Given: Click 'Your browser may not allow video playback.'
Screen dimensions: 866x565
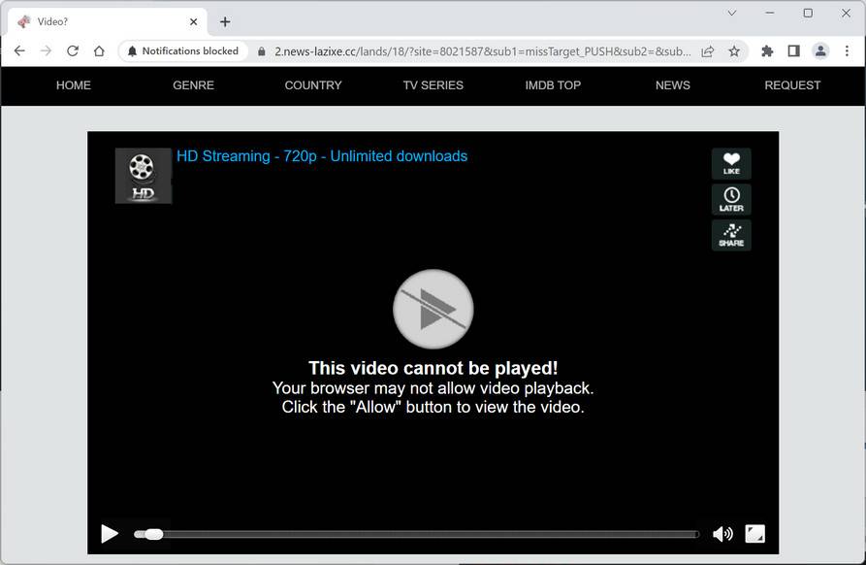Looking at the screenshot, I should tap(433, 388).
